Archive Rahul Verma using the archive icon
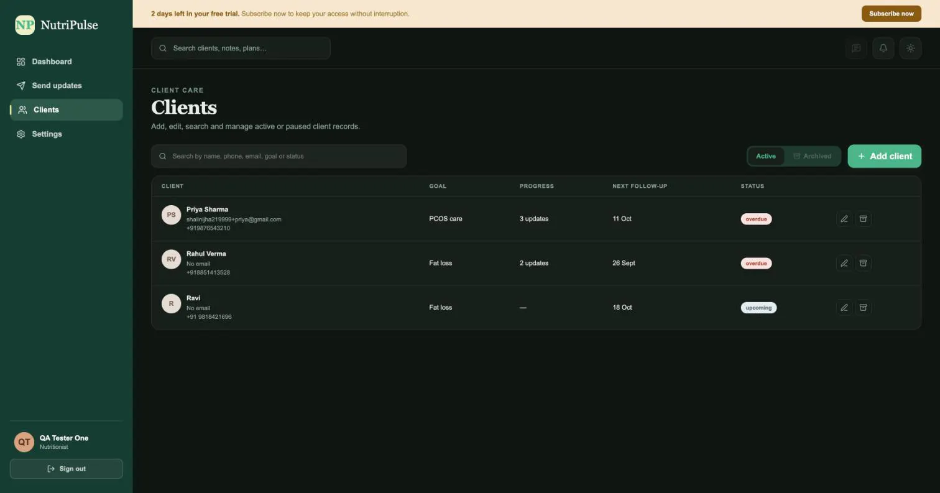 863,263
